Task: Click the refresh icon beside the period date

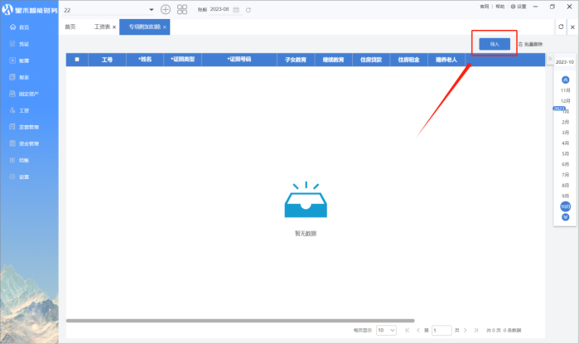Action: [248, 9]
